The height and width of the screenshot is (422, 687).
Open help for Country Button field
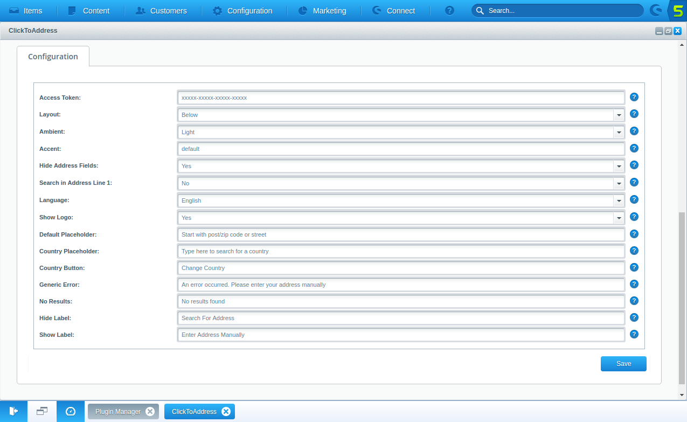click(x=634, y=267)
